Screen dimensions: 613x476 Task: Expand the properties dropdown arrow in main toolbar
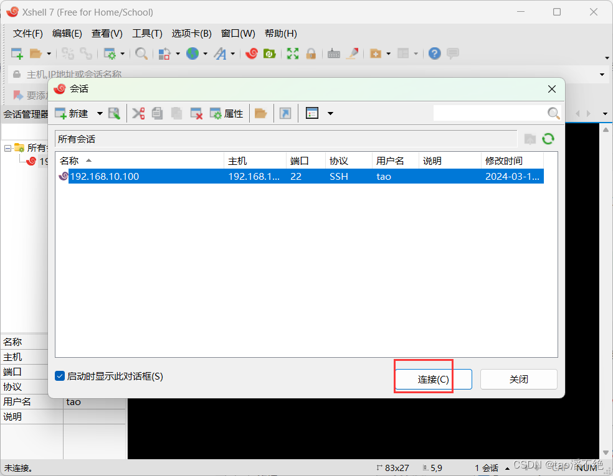coord(122,54)
